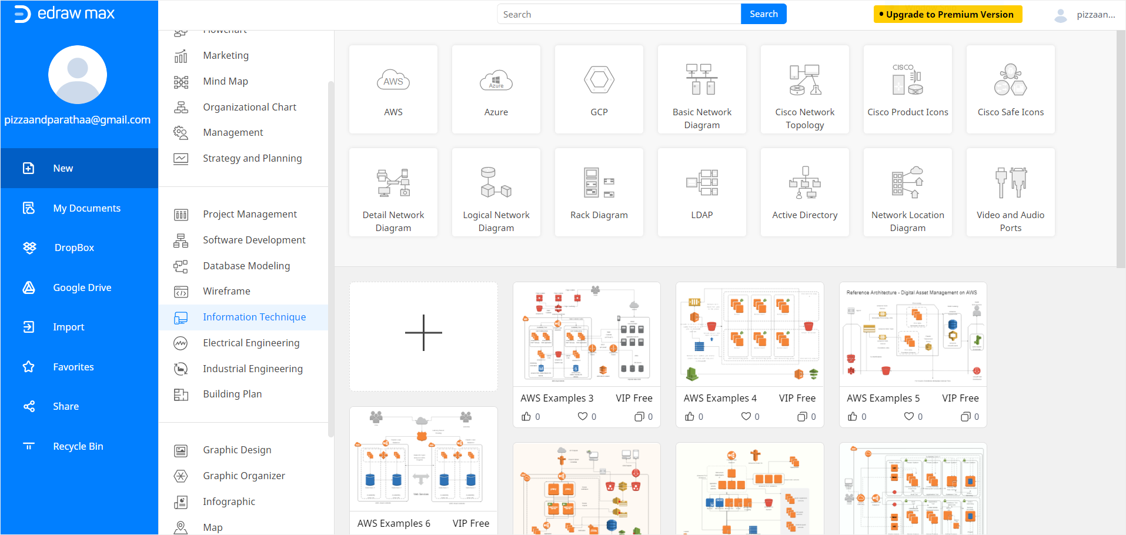Click Upgrade to Premium Version button
Screen dimensions: 1126x535
tap(947, 14)
